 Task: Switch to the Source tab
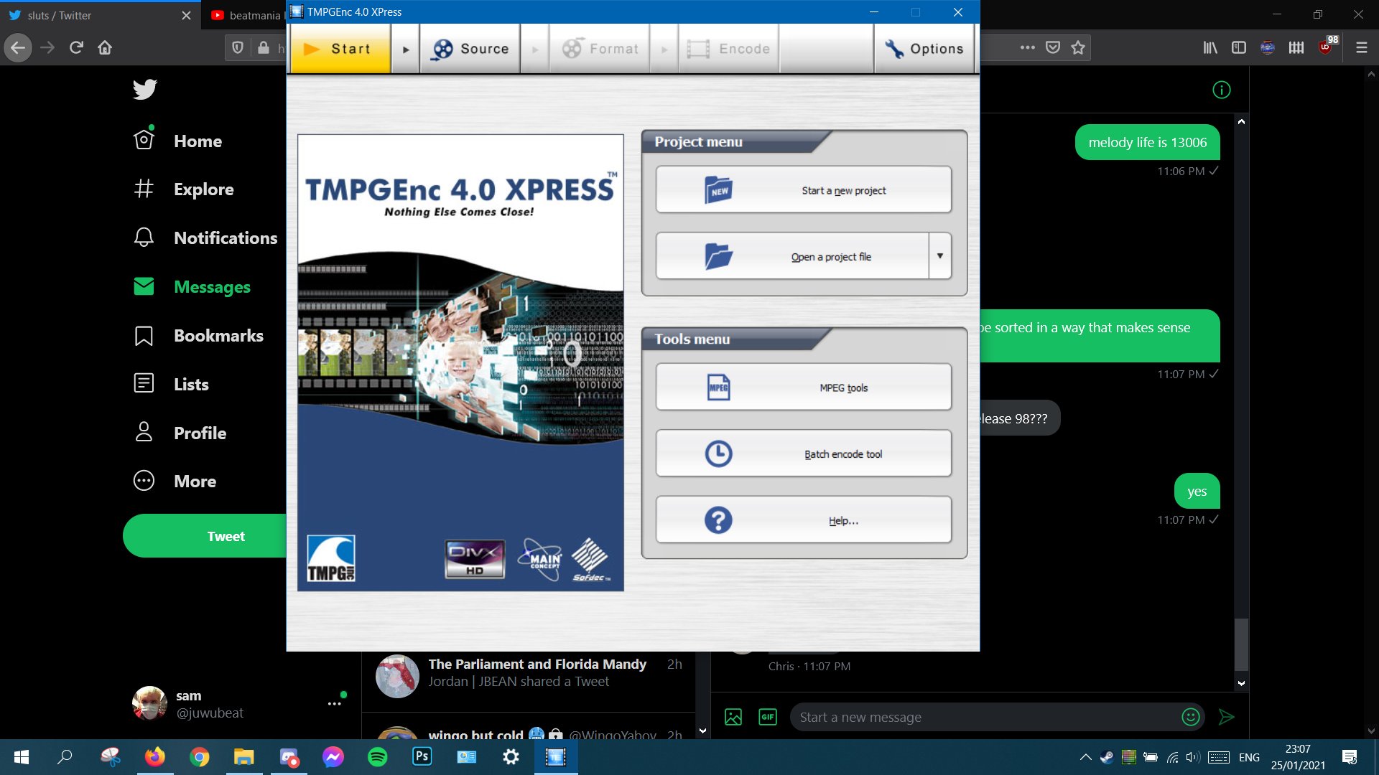(x=470, y=49)
